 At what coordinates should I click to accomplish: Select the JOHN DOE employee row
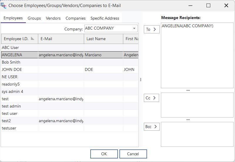[12, 69]
